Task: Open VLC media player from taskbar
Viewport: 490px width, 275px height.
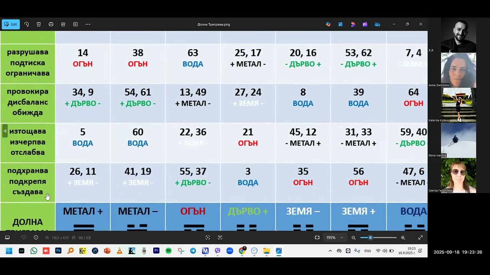Action: [119, 251]
